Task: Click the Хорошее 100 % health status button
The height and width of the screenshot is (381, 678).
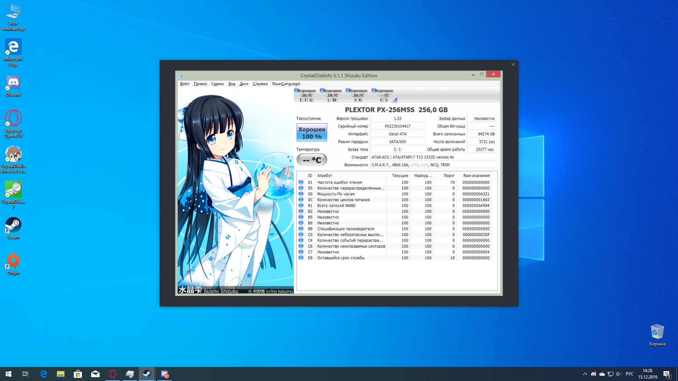Action: pos(311,133)
